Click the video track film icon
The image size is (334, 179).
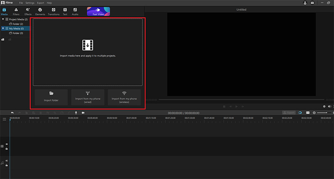pyautogui.click(x=2, y=146)
